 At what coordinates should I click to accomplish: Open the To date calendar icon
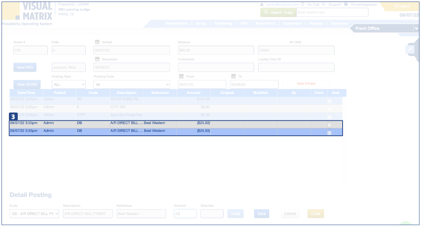point(234,77)
